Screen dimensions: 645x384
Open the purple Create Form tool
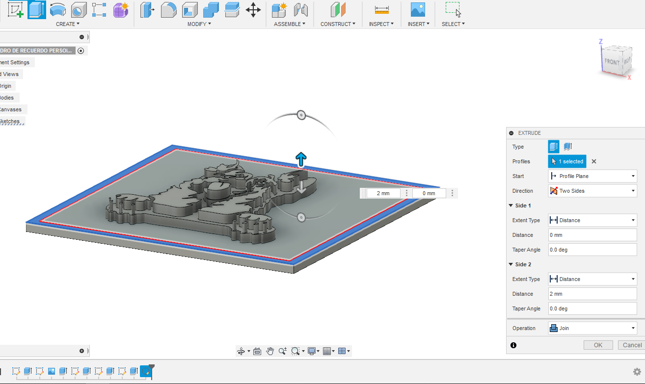coord(121,10)
